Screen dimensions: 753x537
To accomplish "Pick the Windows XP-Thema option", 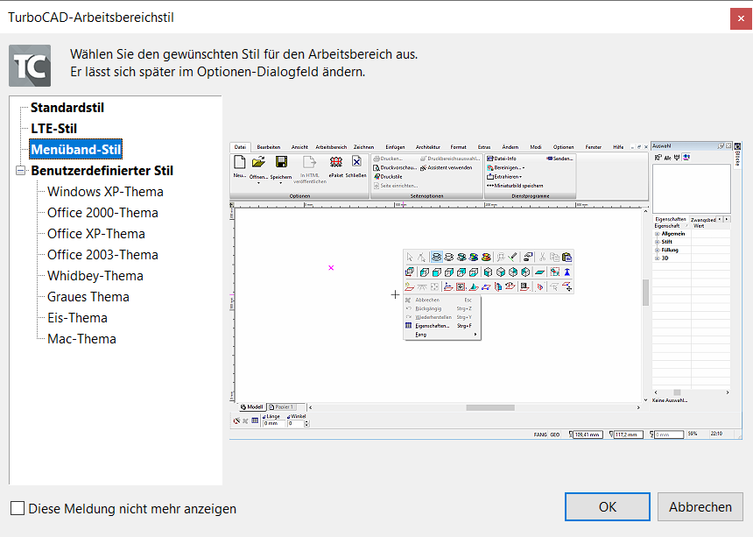I will point(105,192).
